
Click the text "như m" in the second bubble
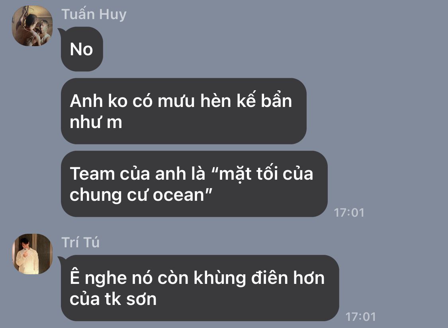coord(96,122)
